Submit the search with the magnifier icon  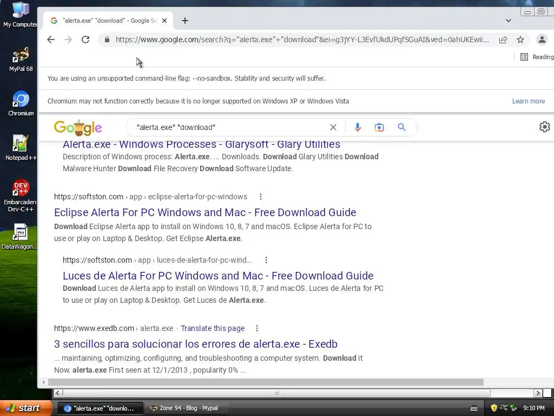[x=402, y=127]
